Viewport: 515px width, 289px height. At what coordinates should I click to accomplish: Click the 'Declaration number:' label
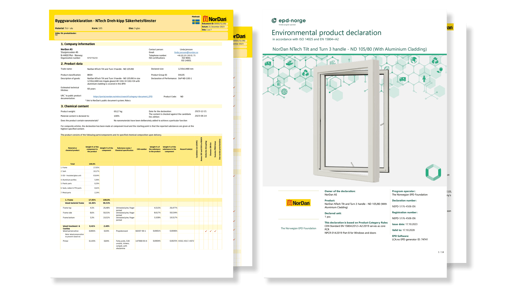click(x=404, y=201)
